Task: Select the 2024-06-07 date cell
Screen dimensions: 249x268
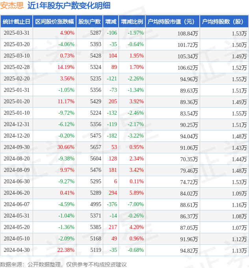Action: [x=17, y=204]
